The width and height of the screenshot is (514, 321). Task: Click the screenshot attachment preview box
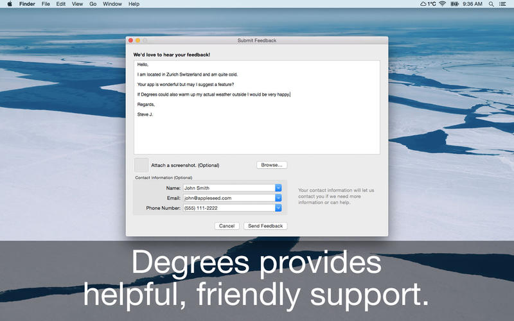(x=141, y=165)
